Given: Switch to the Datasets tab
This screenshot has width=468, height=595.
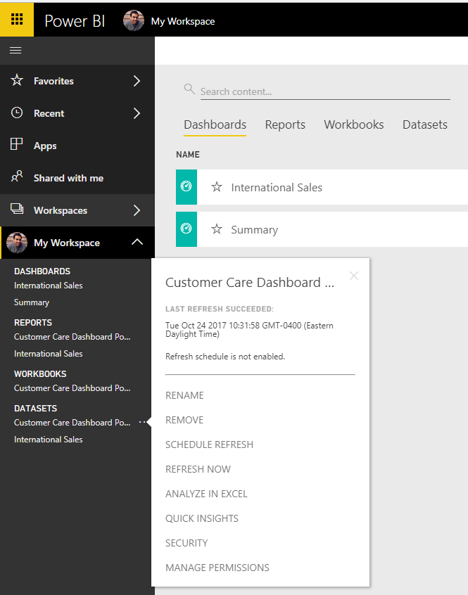Looking at the screenshot, I should pyautogui.click(x=425, y=125).
